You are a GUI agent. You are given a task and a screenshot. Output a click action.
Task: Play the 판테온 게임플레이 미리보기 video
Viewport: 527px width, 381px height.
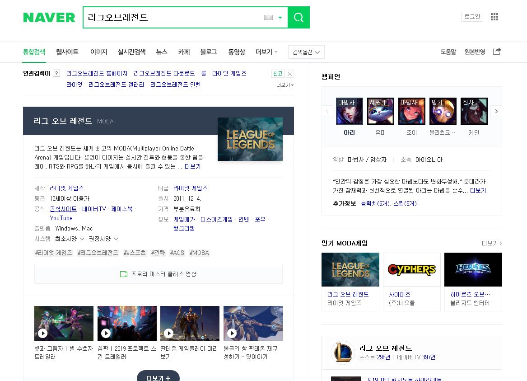(190, 323)
